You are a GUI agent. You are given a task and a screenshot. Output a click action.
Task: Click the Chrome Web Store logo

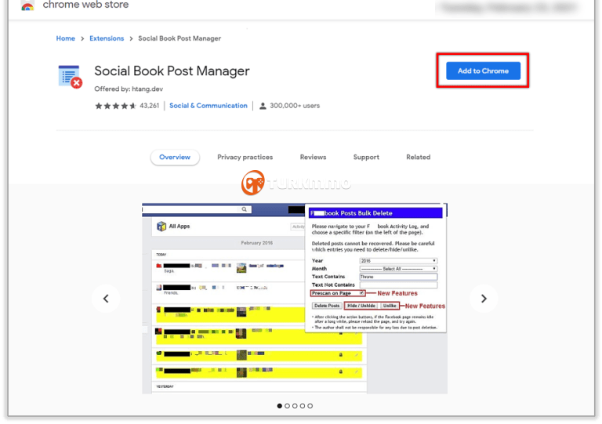27,5
